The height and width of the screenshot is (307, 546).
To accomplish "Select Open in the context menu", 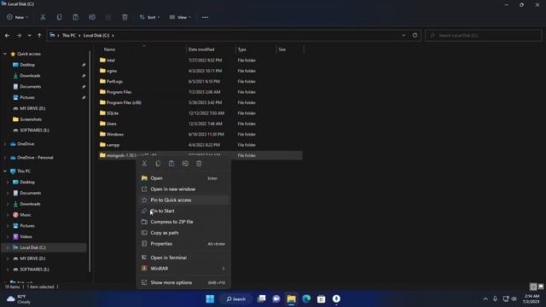I will coord(183,178).
